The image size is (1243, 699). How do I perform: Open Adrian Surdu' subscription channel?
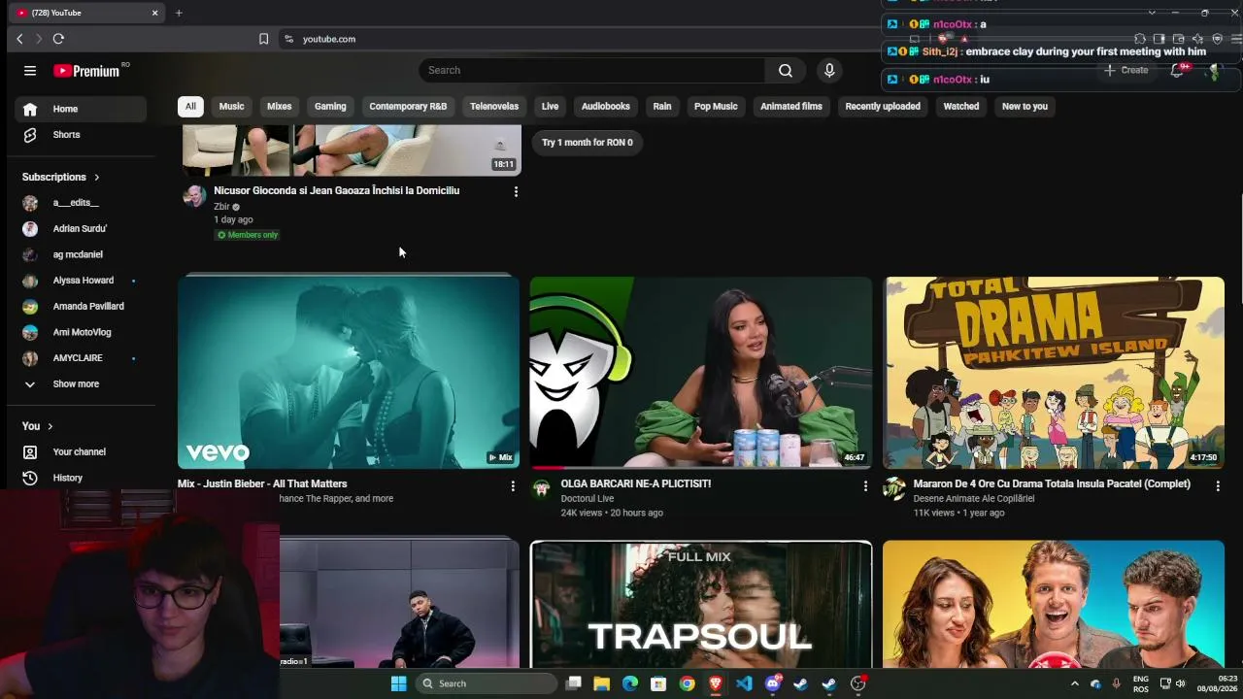[x=81, y=228]
